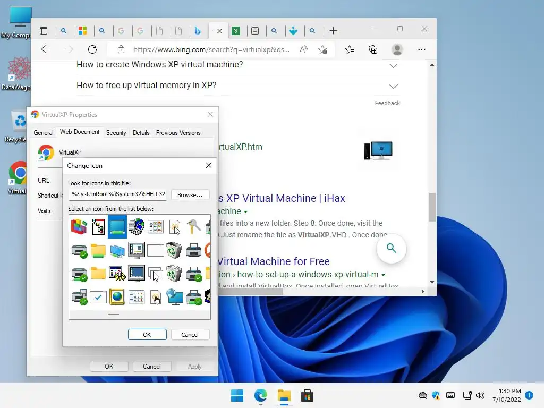Expand 'How to create Windows XP virtual machine?'
The height and width of the screenshot is (408, 544).
click(394, 65)
